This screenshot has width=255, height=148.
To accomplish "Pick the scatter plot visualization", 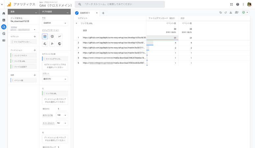I will coord(45,44).
